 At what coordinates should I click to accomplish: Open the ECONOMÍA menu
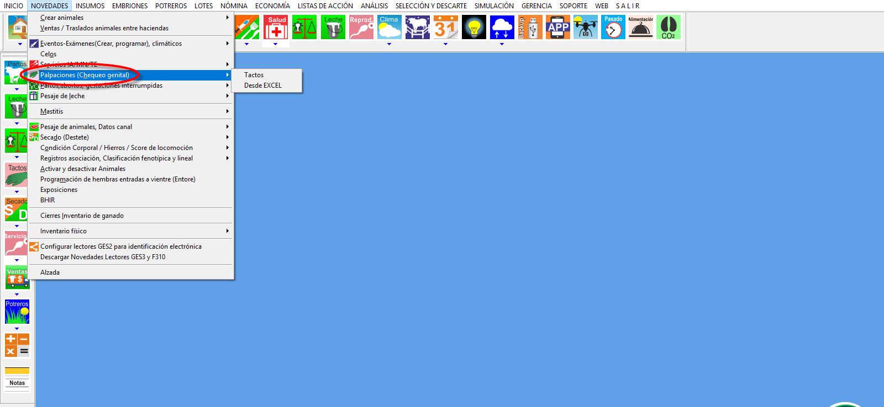[272, 6]
